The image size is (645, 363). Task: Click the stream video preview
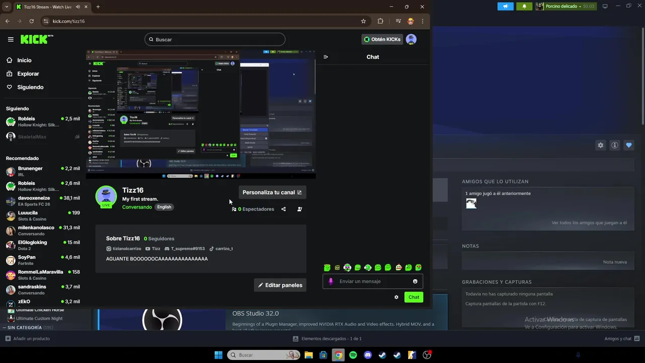click(x=201, y=114)
